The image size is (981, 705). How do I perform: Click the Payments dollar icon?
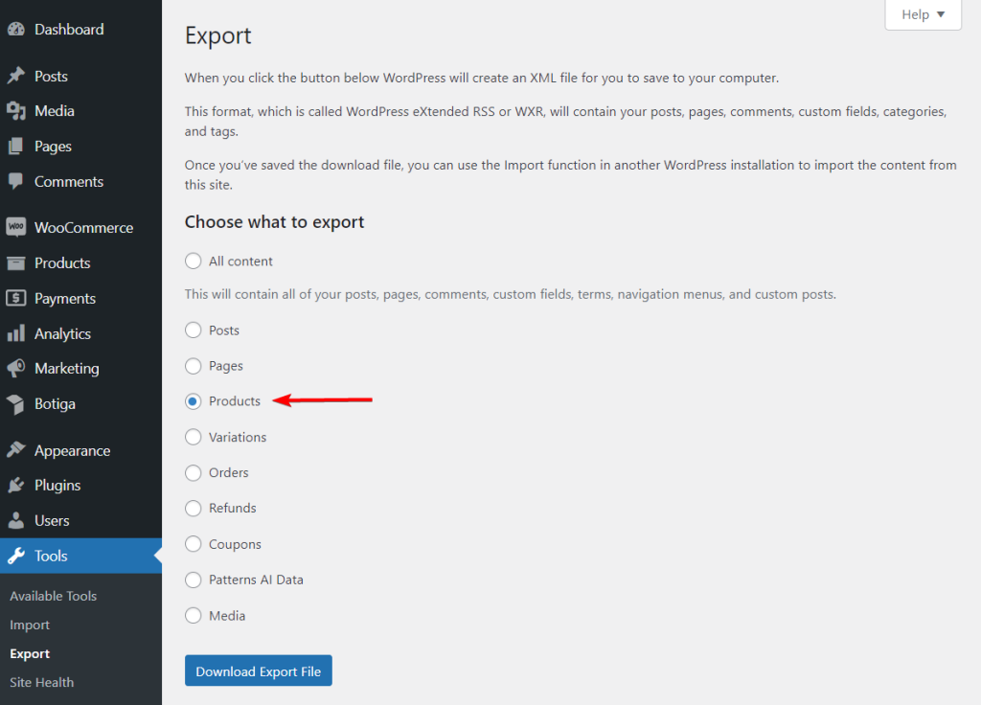(x=16, y=298)
